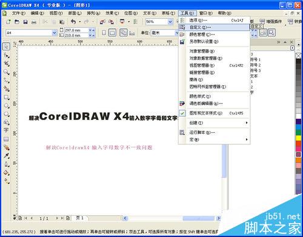
Task: Open the zoom level 56% dropdown
Action: pos(170,22)
